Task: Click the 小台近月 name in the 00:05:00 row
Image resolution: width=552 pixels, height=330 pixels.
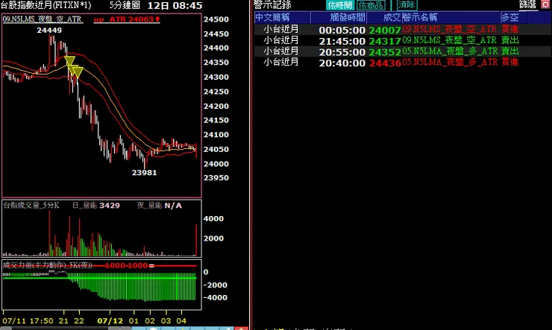Action: pos(281,29)
